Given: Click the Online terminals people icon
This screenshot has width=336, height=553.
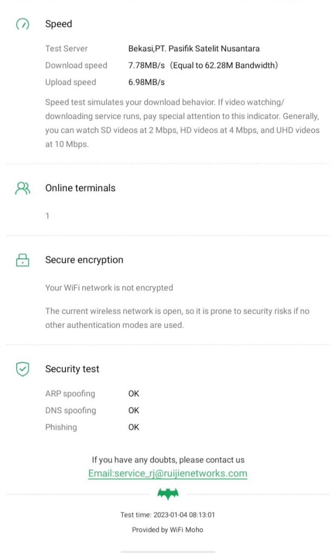Looking at the screenshot, I should (x=23, y=188).
